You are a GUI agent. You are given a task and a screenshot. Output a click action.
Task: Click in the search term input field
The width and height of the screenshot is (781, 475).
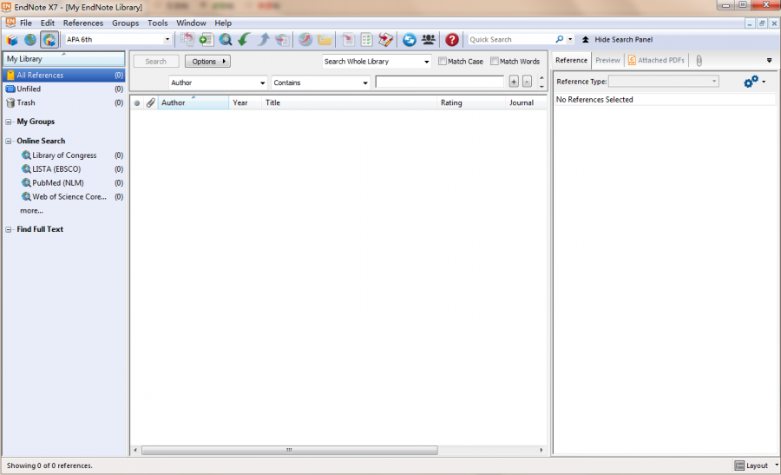click(x=440, y=82)
